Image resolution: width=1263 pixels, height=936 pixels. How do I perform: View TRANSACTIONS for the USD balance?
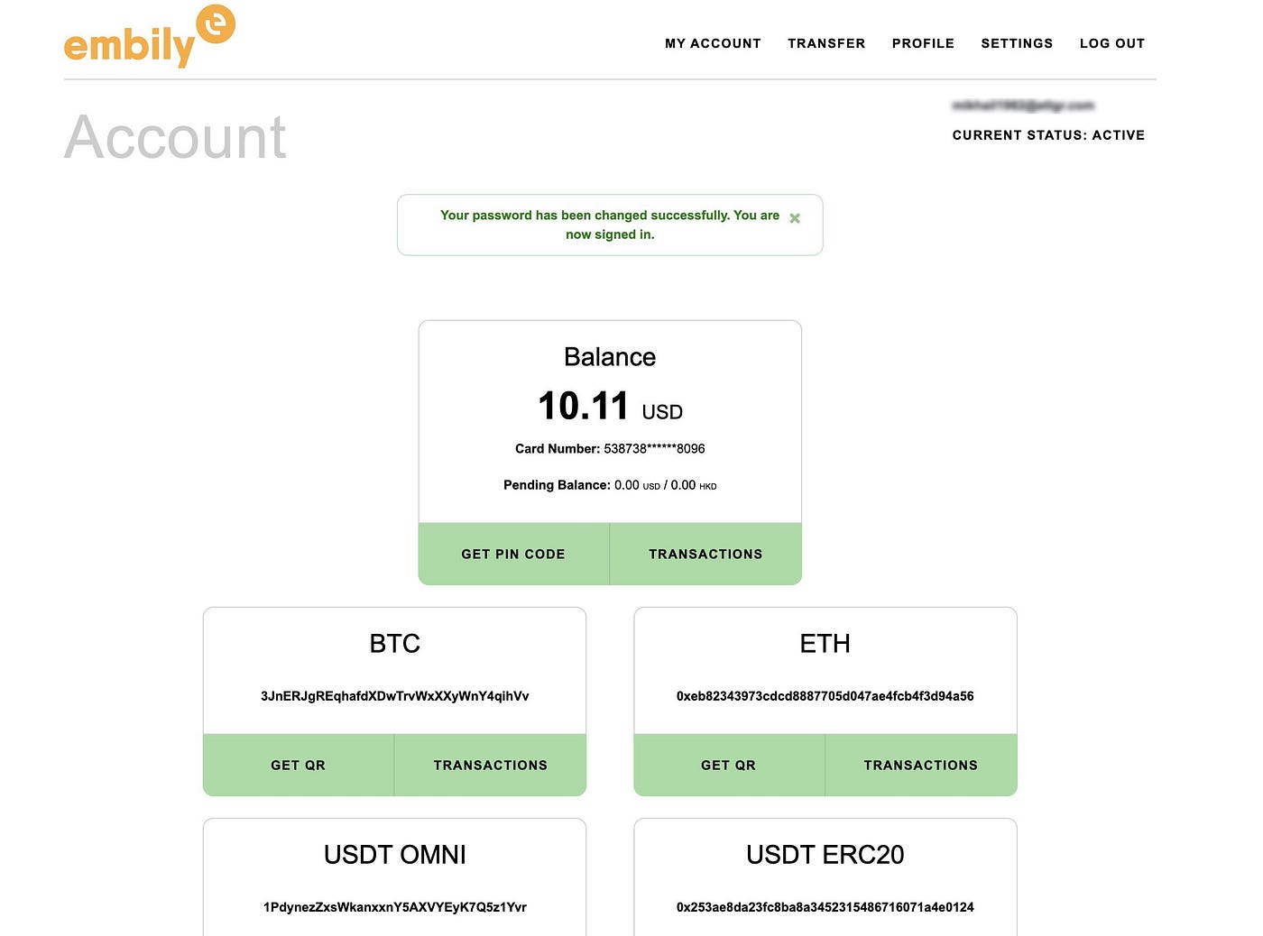[705, 554]
